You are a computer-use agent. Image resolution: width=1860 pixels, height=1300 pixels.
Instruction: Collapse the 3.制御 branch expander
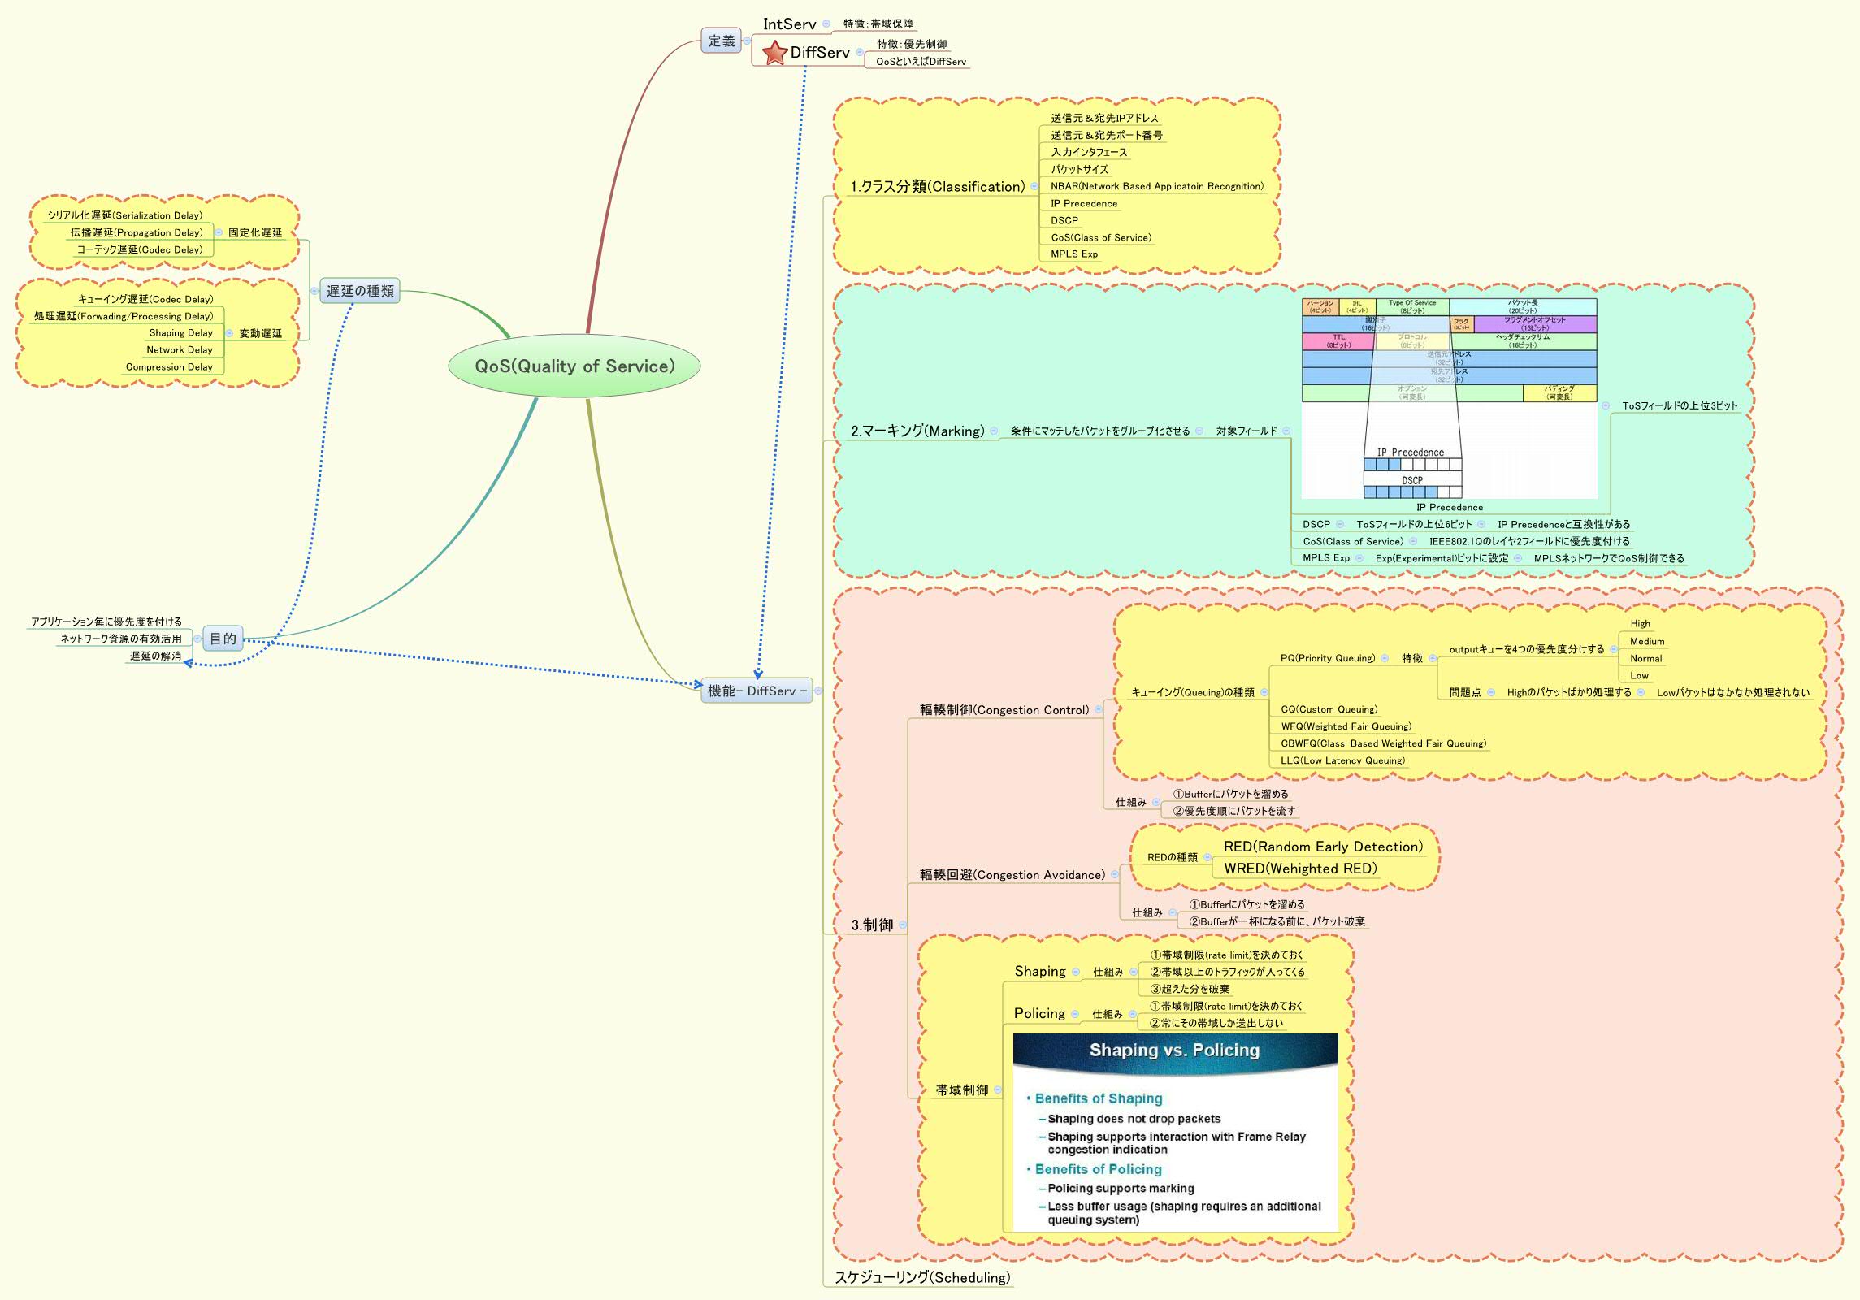click(x=903, y=925)
